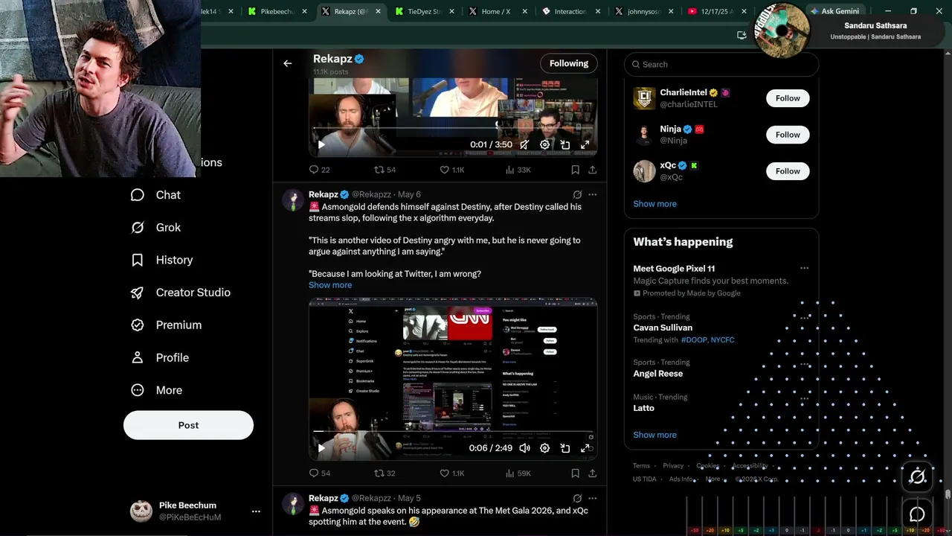
Task: Like the post with 33K views
Action: 451,170
